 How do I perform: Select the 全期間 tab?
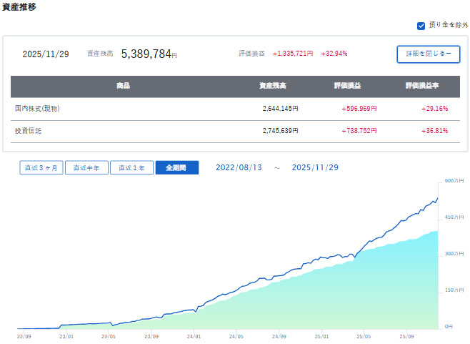(176, 167)
